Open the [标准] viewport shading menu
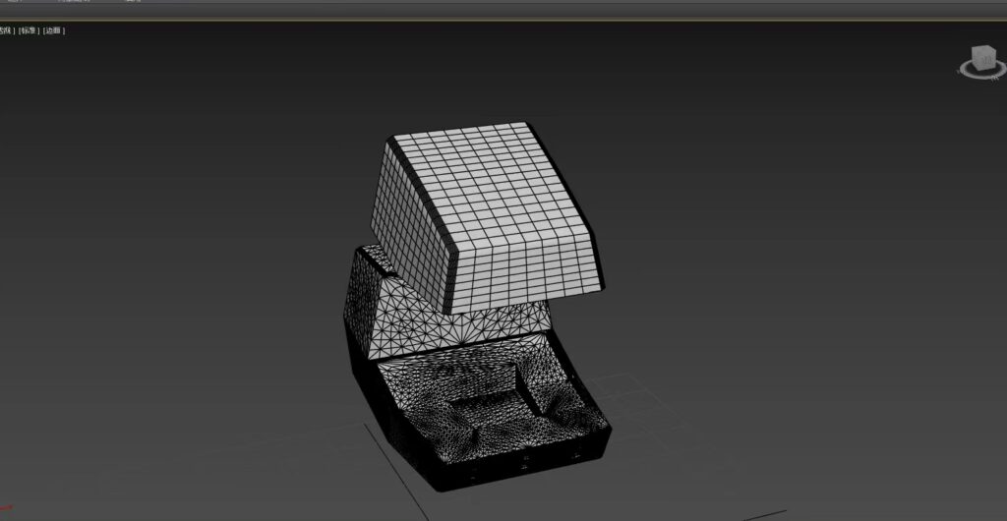This screenshot has width=1007, height=521. tap(29, 30)
